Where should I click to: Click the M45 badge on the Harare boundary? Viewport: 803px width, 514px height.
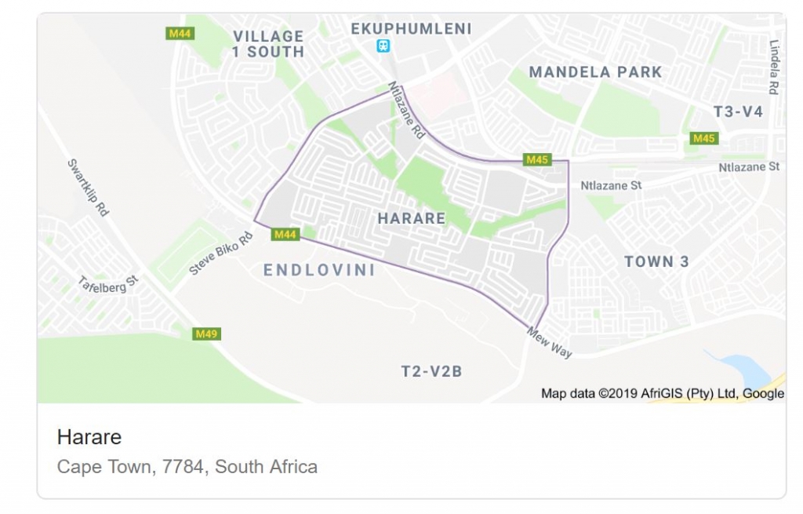[537, 160]
